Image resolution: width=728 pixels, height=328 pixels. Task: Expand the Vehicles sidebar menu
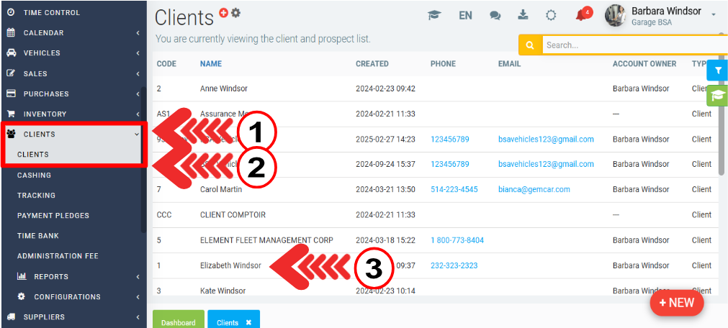pos(72,53)
